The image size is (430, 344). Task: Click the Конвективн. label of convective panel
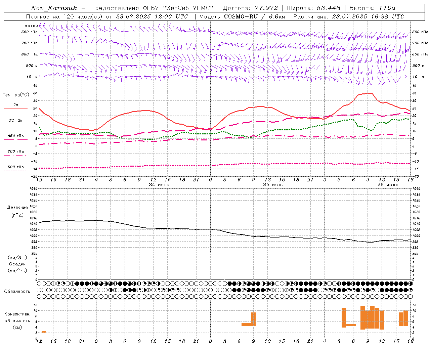(17, 314)
